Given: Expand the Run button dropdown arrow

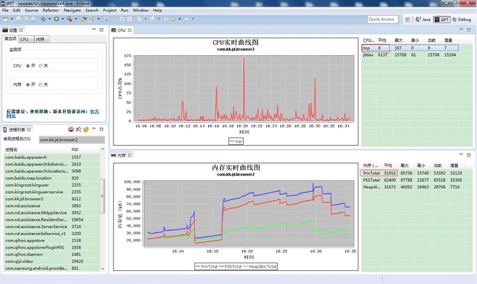Looking at the screenshot, I should [x=63, y=19].
